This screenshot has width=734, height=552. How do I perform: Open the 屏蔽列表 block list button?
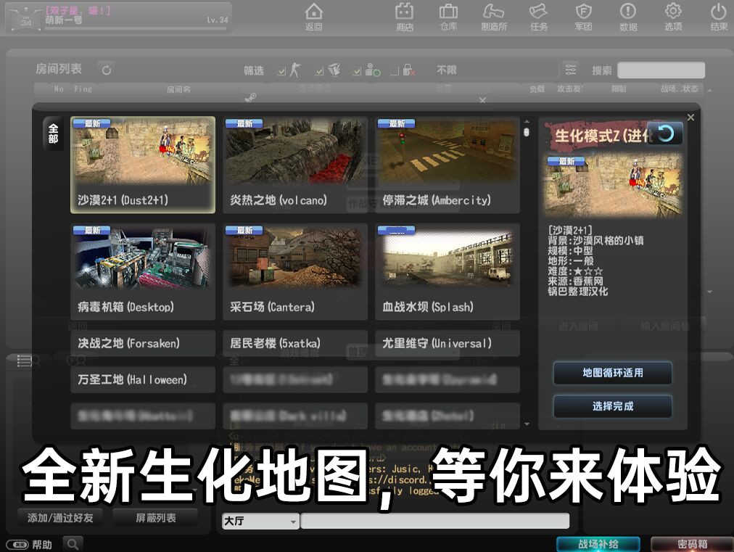pyautogui.click(x=155, y=518)
